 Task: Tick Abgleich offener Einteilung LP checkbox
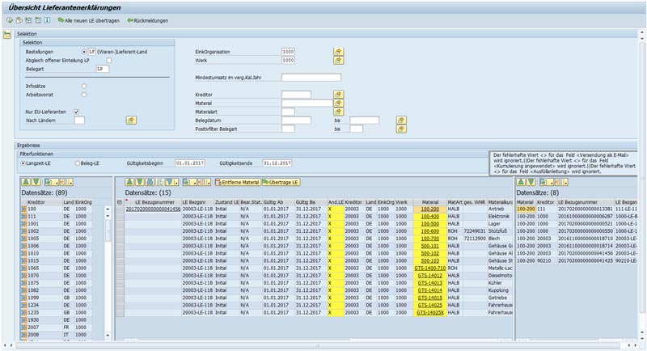pyautogui.click(x=109, y=60)
